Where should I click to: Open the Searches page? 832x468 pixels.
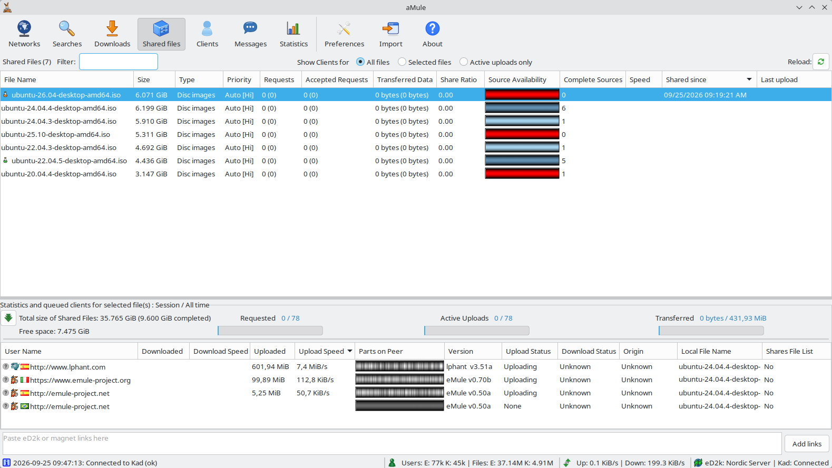[67, 34]
